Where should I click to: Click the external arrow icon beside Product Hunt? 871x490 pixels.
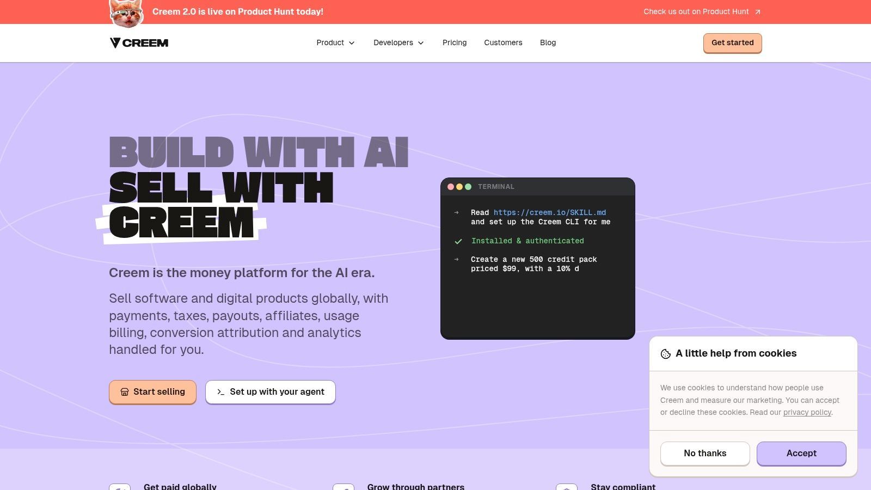pyautogui.click(x=757, y=12)
